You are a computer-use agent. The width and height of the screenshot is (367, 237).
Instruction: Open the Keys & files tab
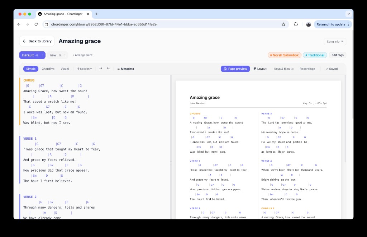pyautogui.click(x=283, y=69)
